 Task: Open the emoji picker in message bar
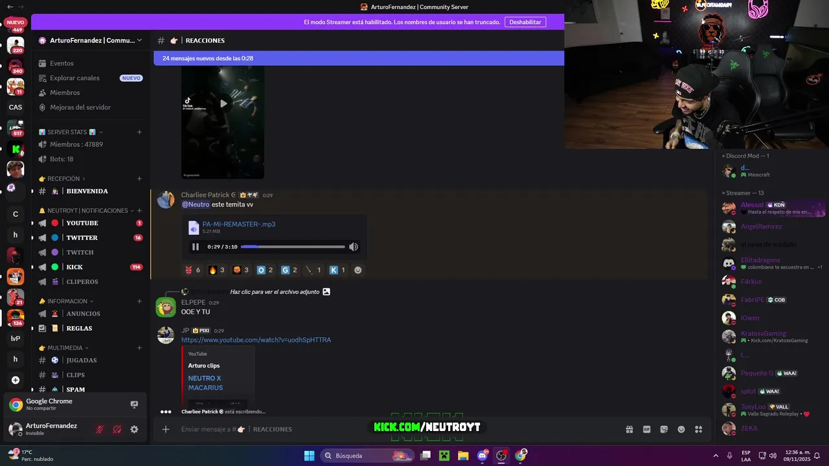pos(681,429)
